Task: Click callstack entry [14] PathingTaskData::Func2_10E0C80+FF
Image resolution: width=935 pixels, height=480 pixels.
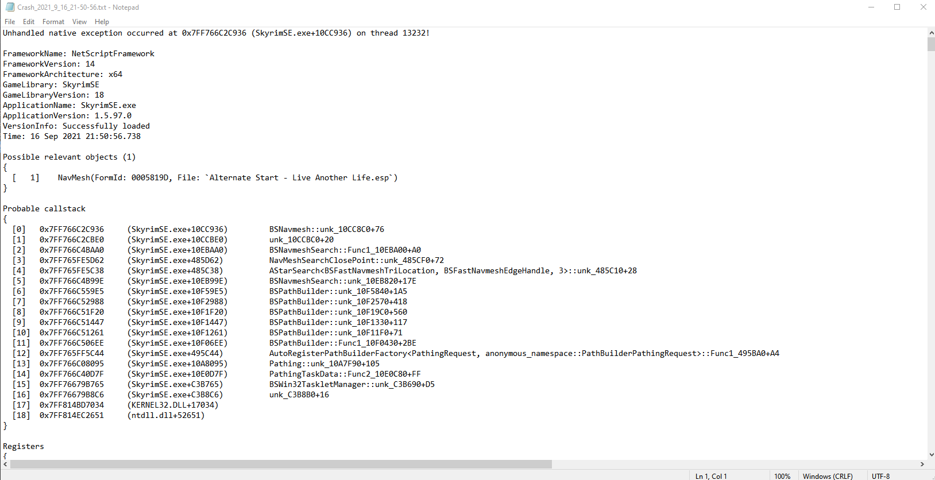Action: 217,374
